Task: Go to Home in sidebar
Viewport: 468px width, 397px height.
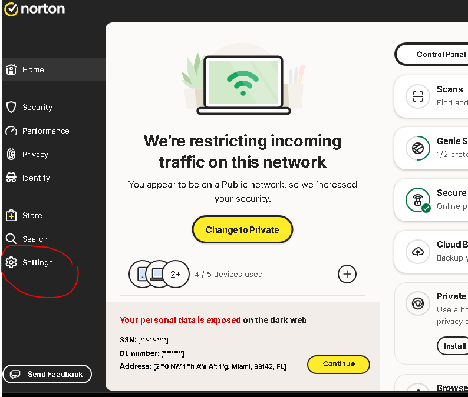Action: pos(33,69)
